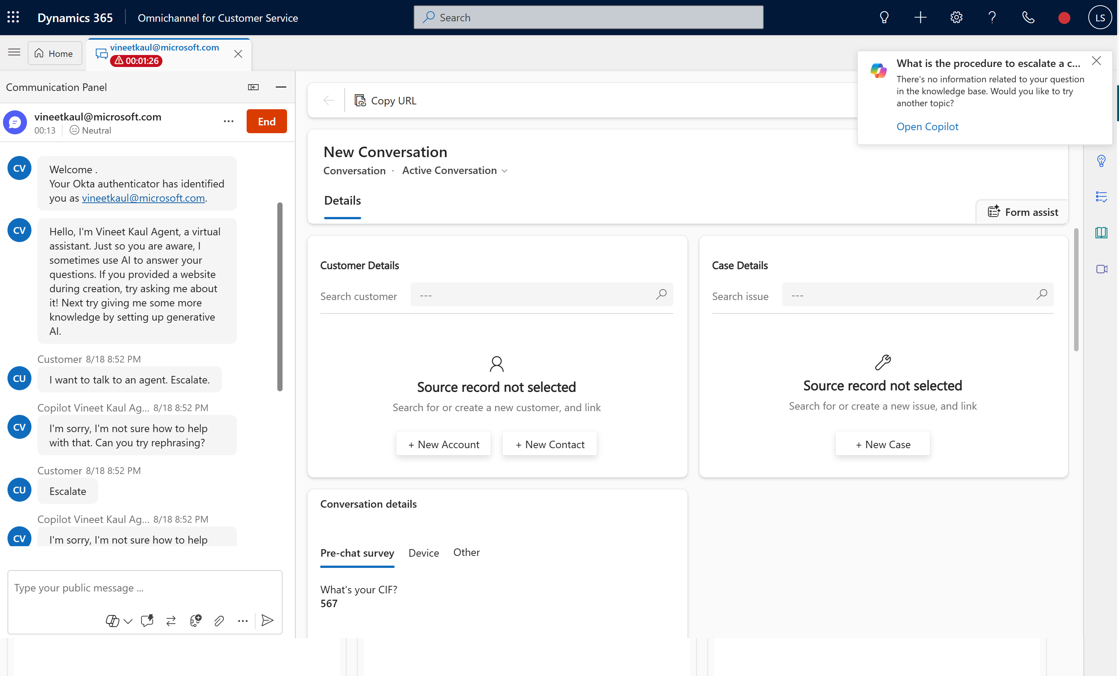This screenshot has width=1119, height=676.
Task: Open quick replies in the chat composer
Action: (147, 621)
